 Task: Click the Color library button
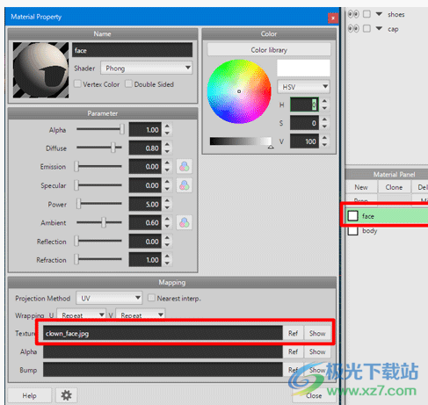tap(269, 50)
